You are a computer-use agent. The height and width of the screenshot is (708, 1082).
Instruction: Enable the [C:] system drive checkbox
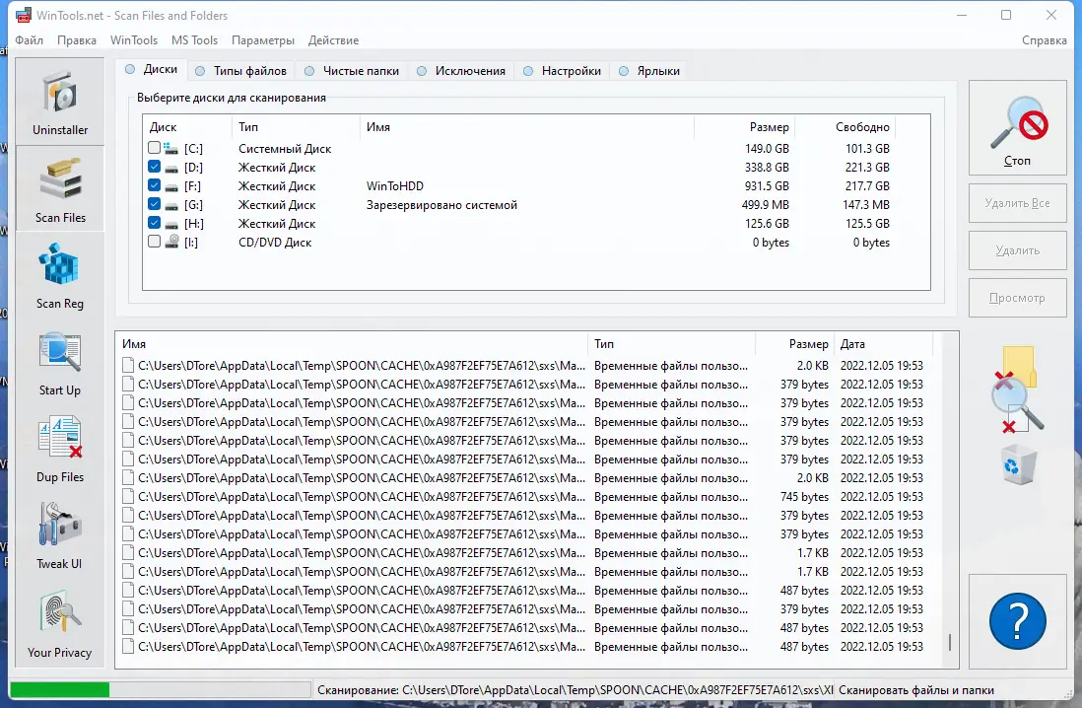click(154, 148)
